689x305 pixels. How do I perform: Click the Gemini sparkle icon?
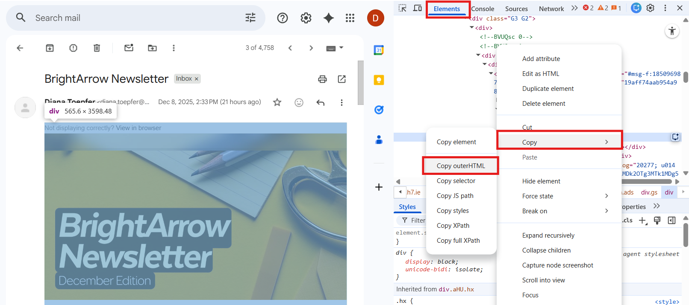(x=329, y=18)
